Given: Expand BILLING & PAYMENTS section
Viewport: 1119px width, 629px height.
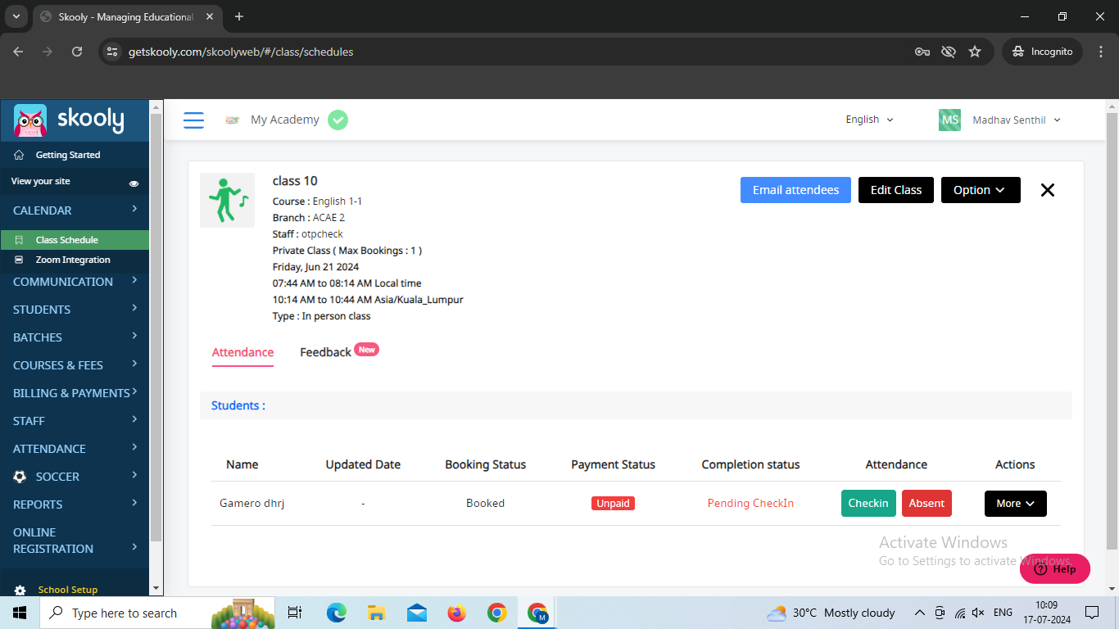Looking at the screenshot, I should pyautogui.click(x=75, y=393).
